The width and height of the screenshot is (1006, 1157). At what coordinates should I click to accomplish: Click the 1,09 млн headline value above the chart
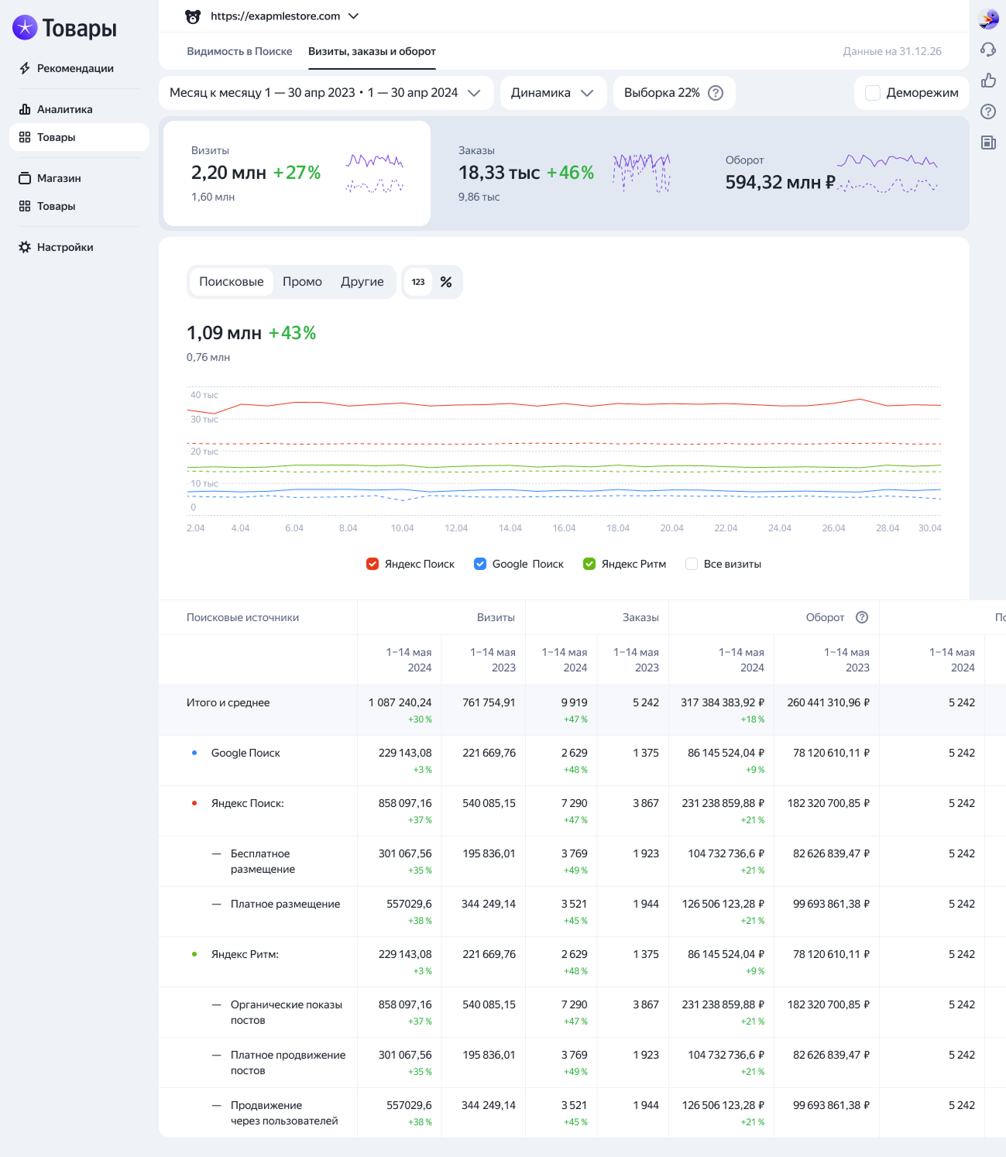(224, 333)
